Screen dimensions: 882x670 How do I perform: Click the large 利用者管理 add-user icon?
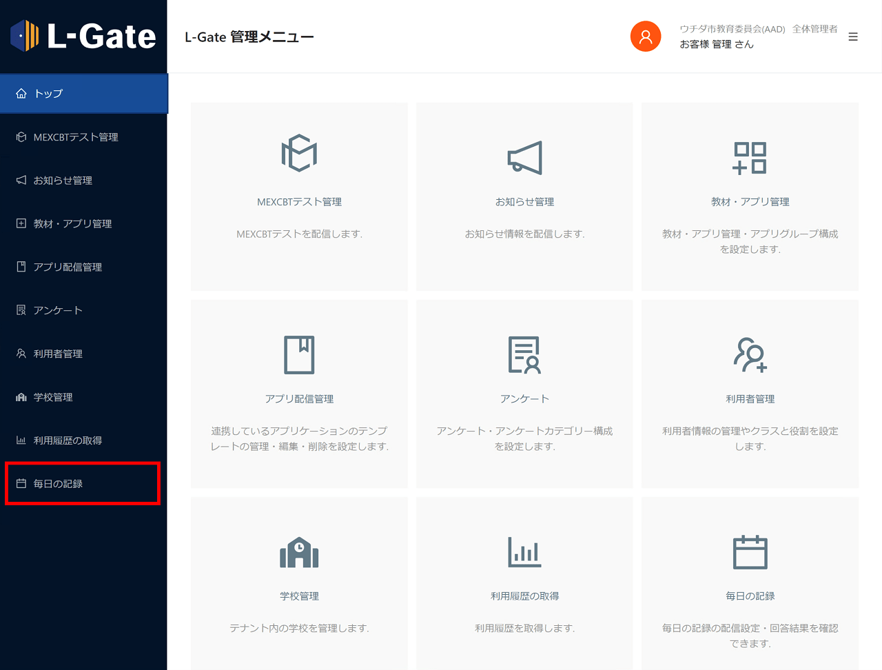750,354
